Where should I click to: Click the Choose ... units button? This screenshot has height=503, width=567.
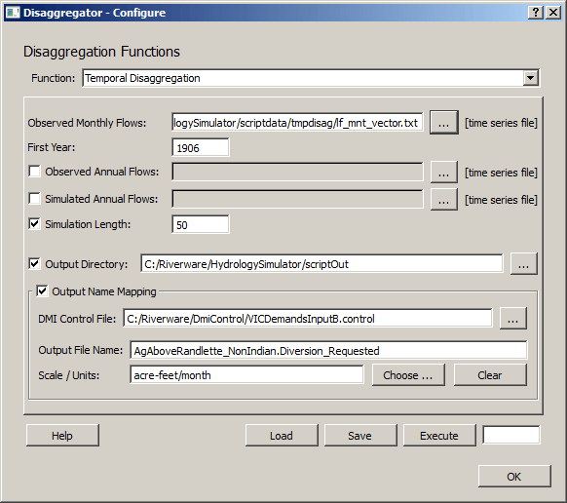point(408,375)
